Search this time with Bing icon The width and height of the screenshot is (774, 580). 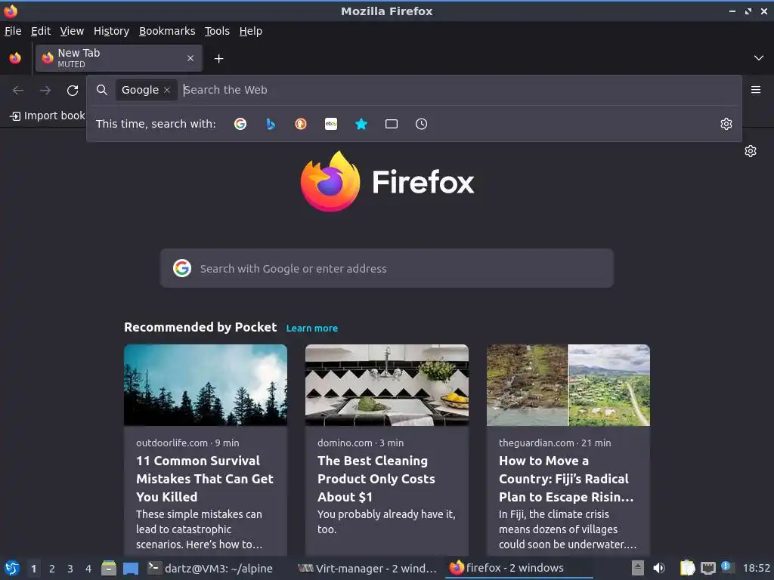point(271,124)
